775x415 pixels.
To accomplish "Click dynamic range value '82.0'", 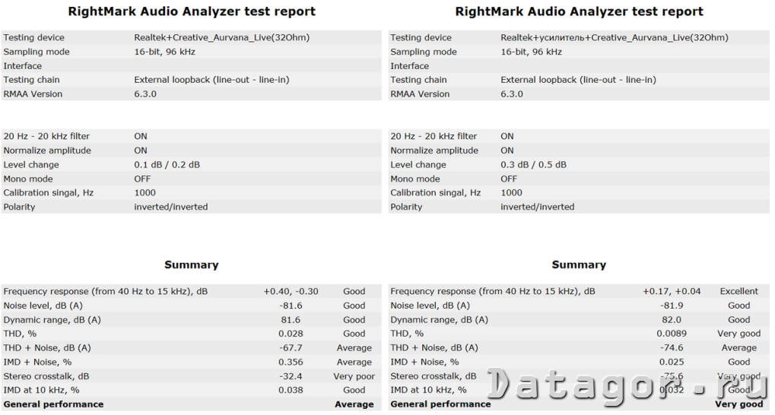I will coord(672,320).
